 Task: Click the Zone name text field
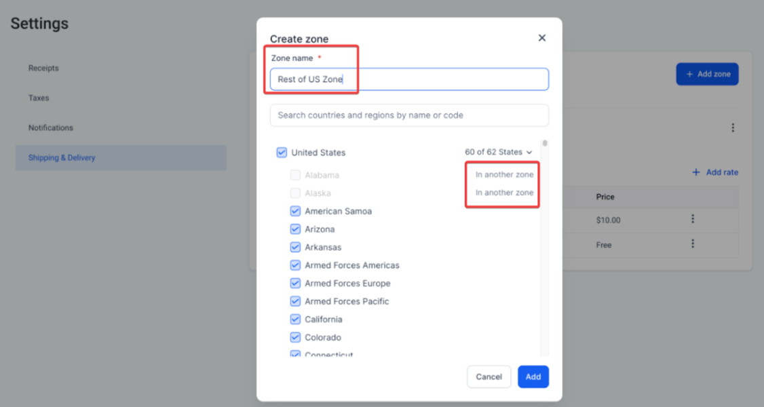409,79
